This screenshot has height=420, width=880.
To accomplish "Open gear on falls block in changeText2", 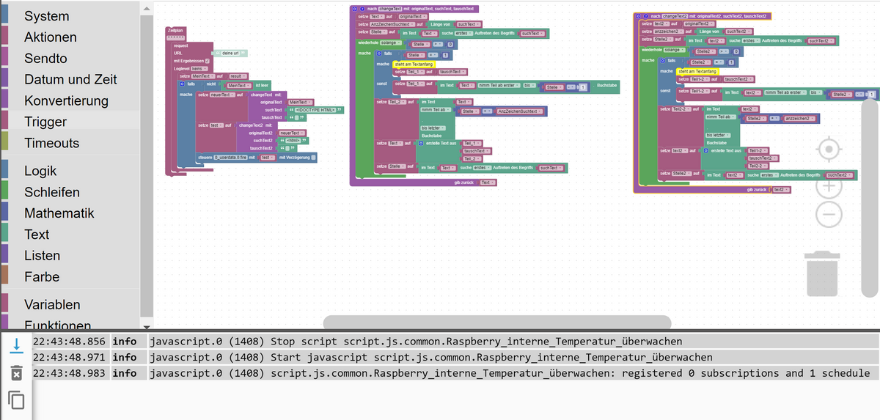I will [x=662, y=61].
